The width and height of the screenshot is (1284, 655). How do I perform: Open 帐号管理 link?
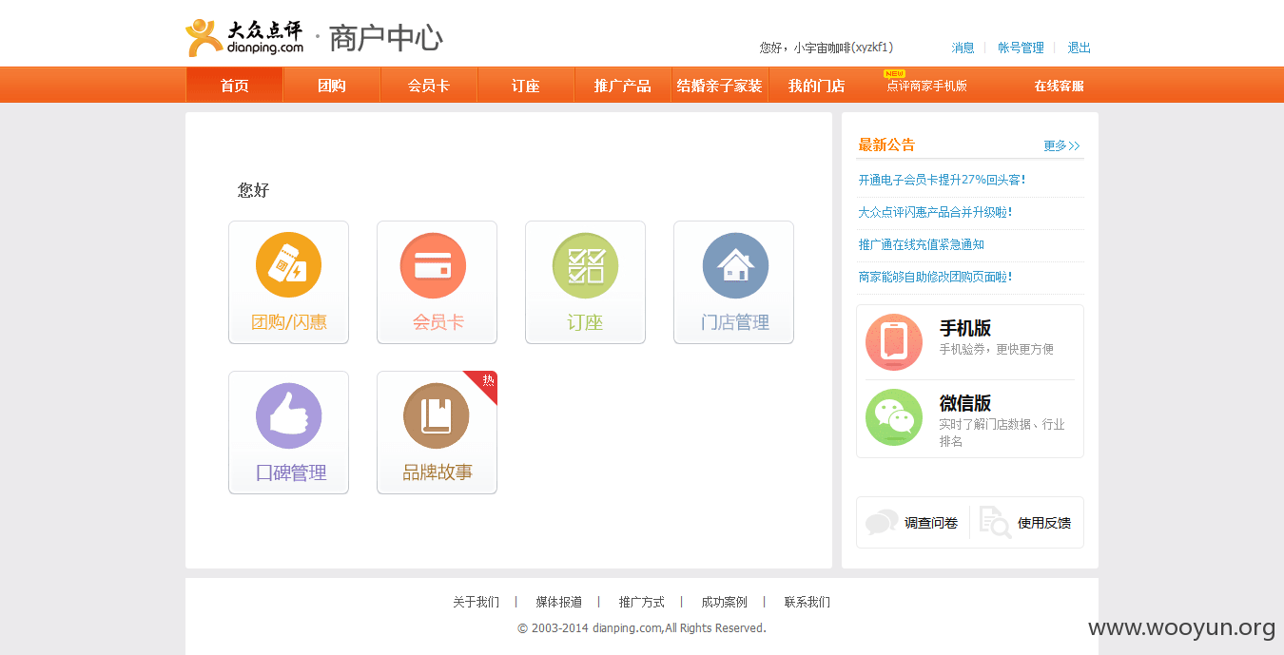pos(1021,48)
